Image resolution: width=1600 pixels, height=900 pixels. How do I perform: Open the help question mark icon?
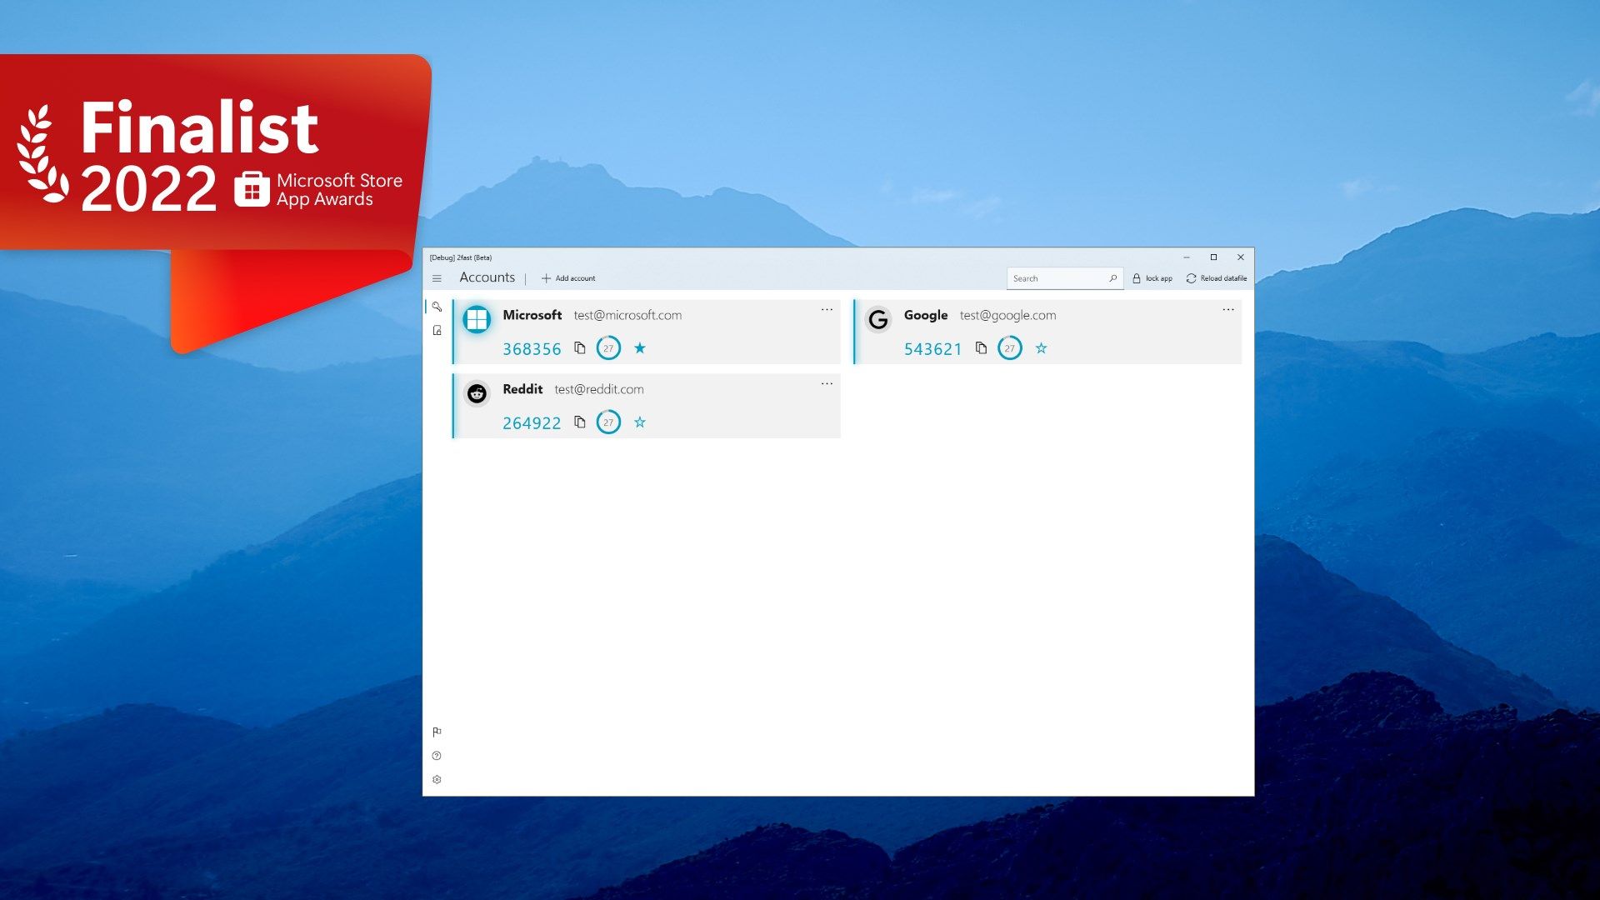tap(437, 756)
